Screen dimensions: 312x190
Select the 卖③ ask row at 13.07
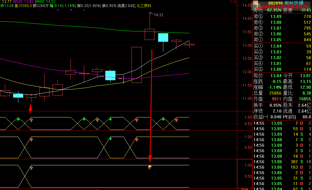coord(282,28)
